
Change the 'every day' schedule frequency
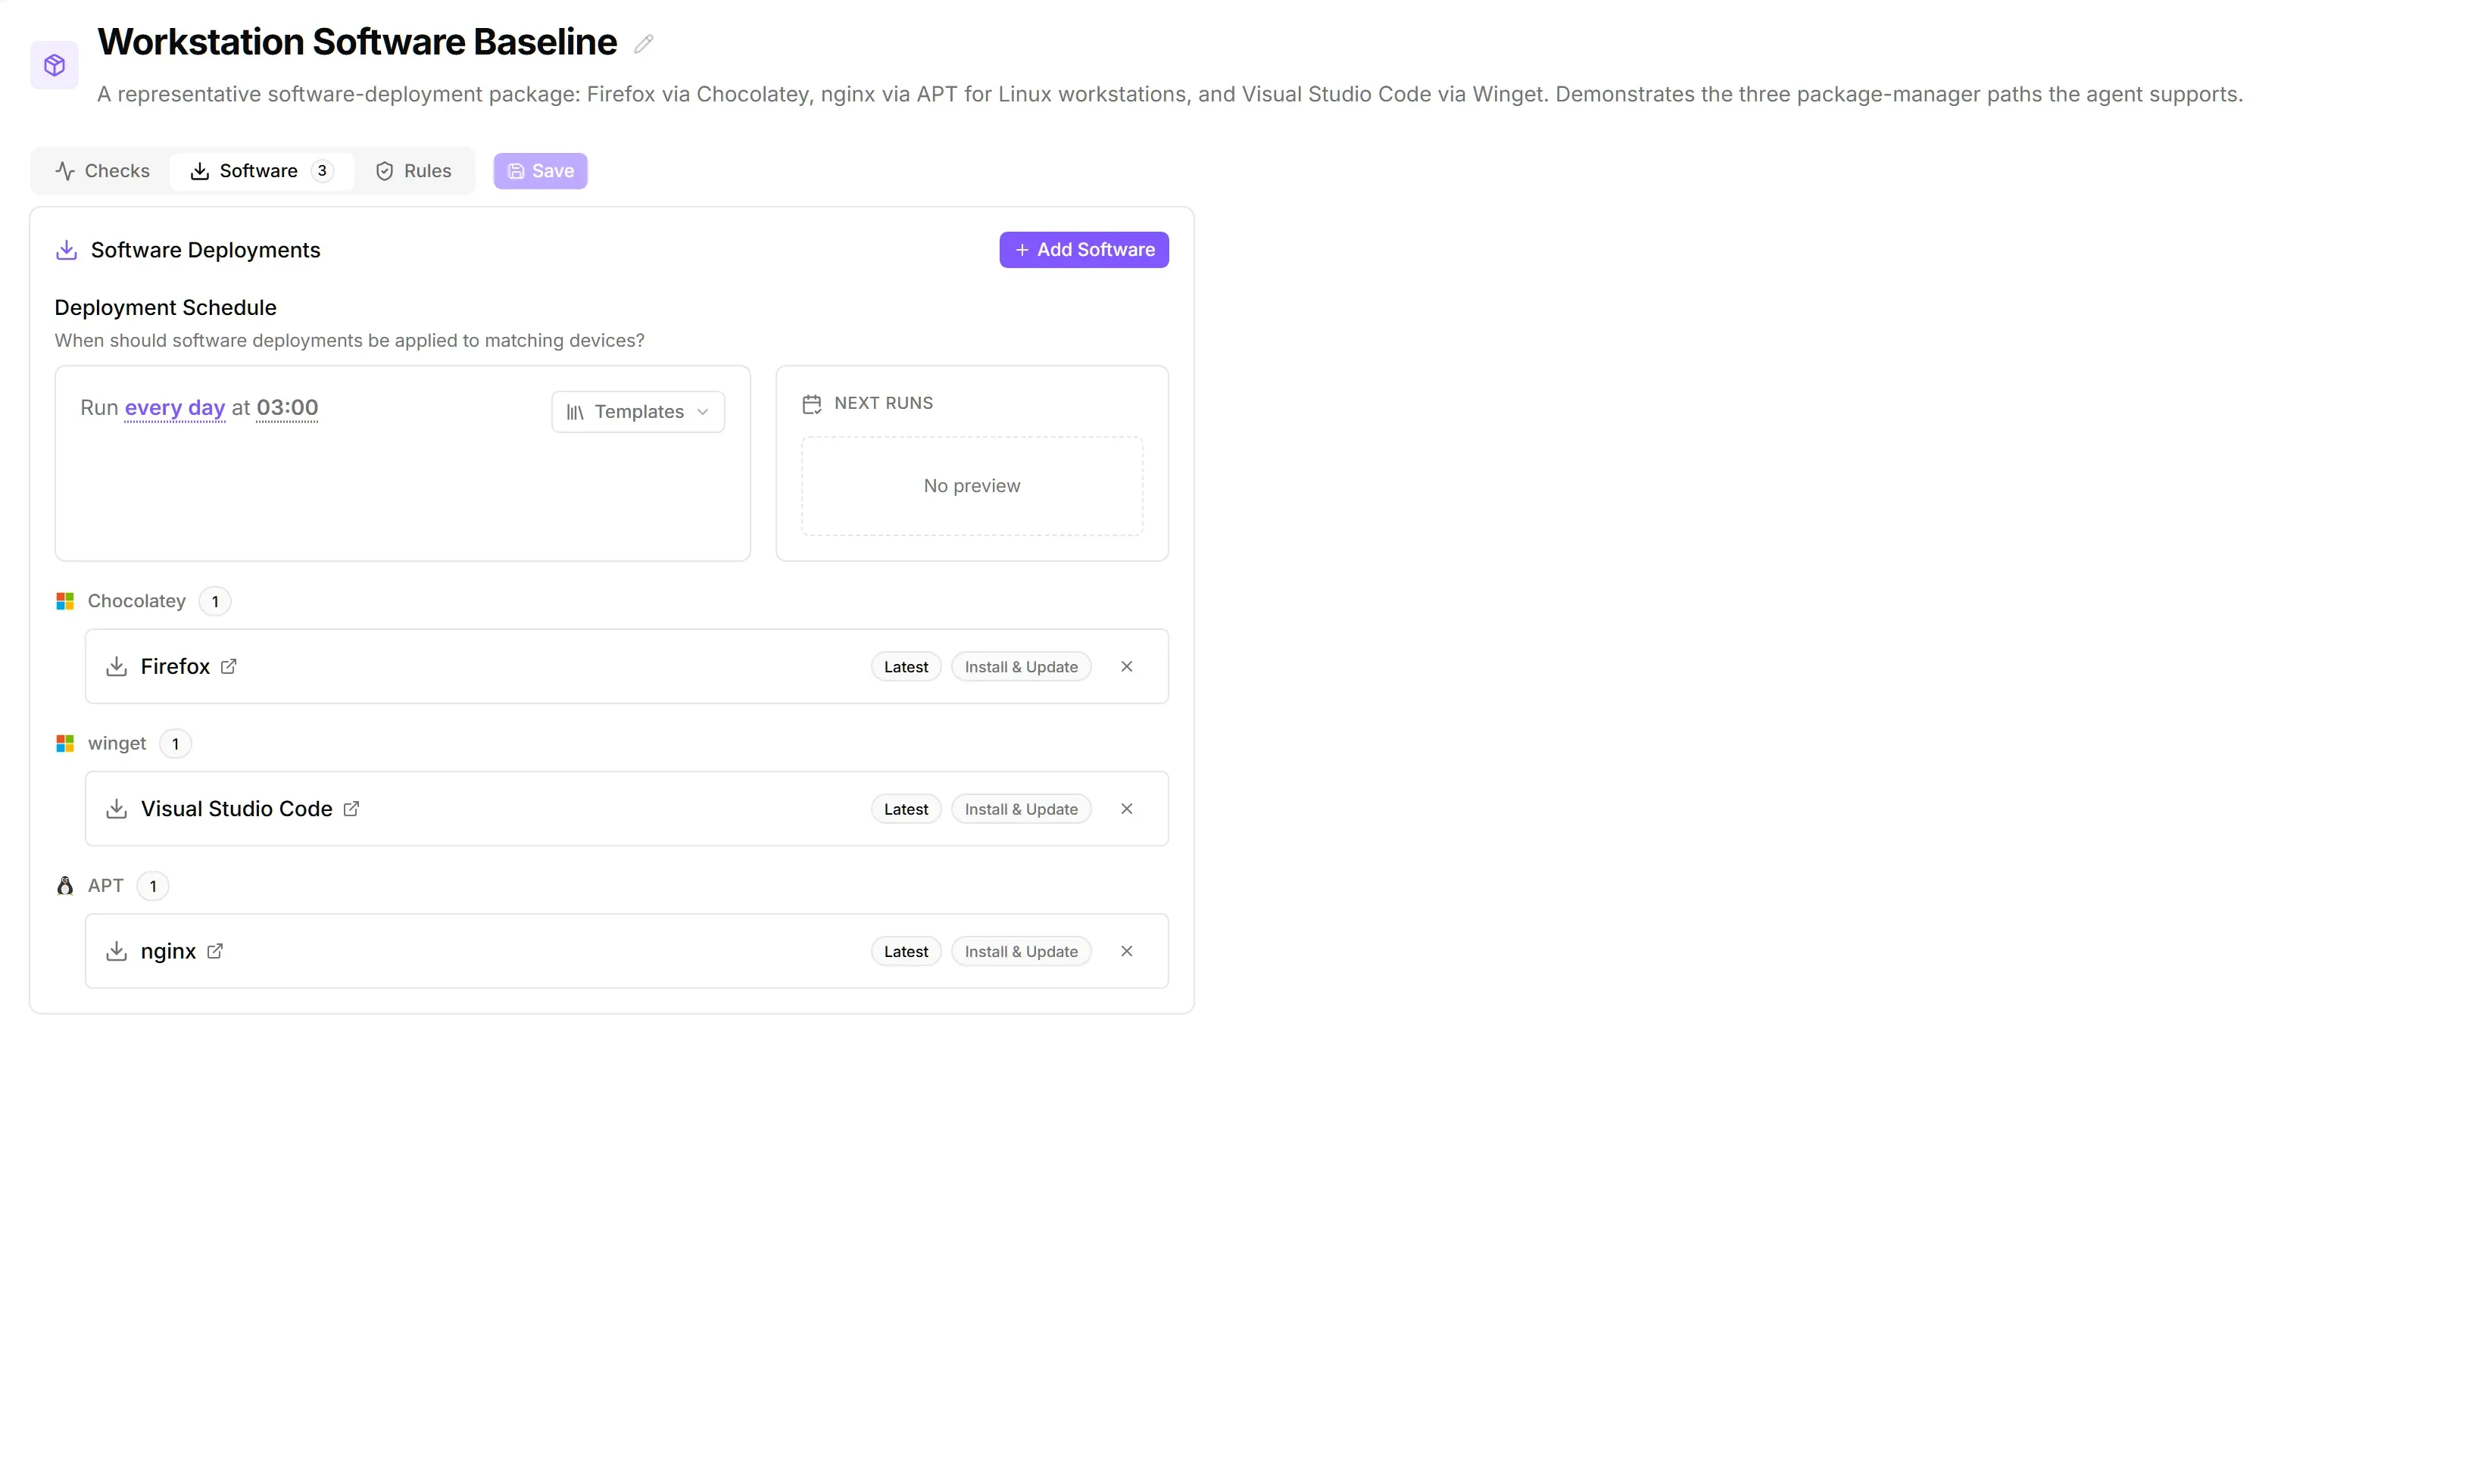tap(175, 408)
